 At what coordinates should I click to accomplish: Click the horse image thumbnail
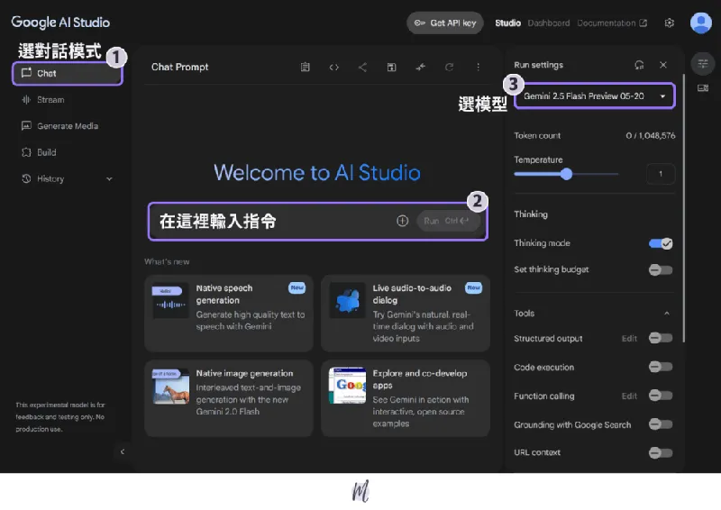[x=170, y=386]
